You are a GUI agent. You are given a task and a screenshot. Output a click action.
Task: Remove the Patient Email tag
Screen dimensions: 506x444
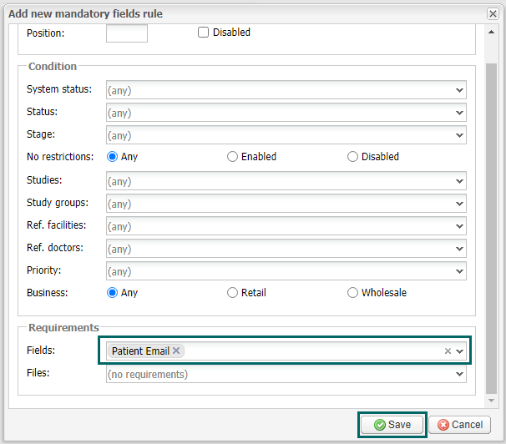[x=176, y=351]
